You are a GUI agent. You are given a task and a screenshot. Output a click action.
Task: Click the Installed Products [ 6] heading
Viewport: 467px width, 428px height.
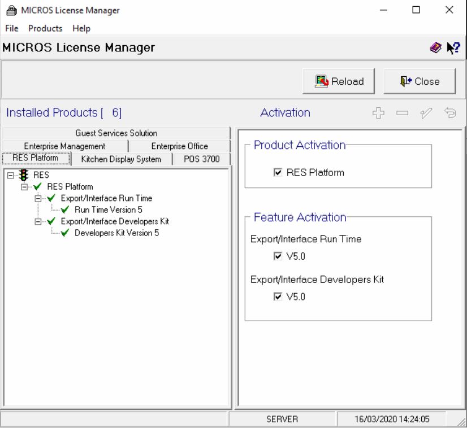click(64, 113)
